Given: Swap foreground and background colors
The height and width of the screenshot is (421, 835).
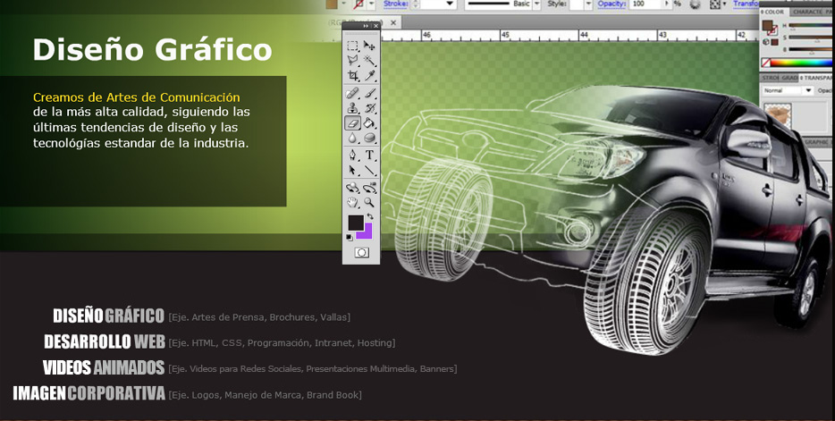Looking at the screenshot, I should coord(370,217).
